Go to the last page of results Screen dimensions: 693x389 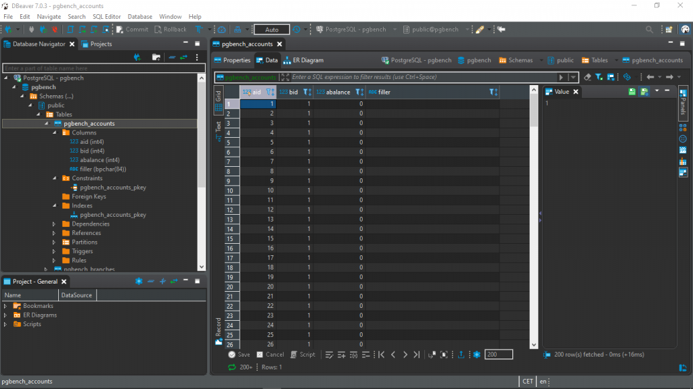(x=416, y=355)
